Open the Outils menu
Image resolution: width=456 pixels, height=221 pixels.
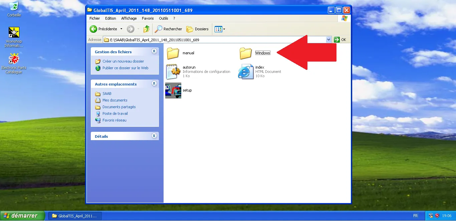pyautogui.click(x=163, y=18)
